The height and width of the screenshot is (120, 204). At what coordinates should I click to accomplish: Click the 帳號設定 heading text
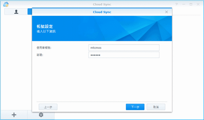45,26
